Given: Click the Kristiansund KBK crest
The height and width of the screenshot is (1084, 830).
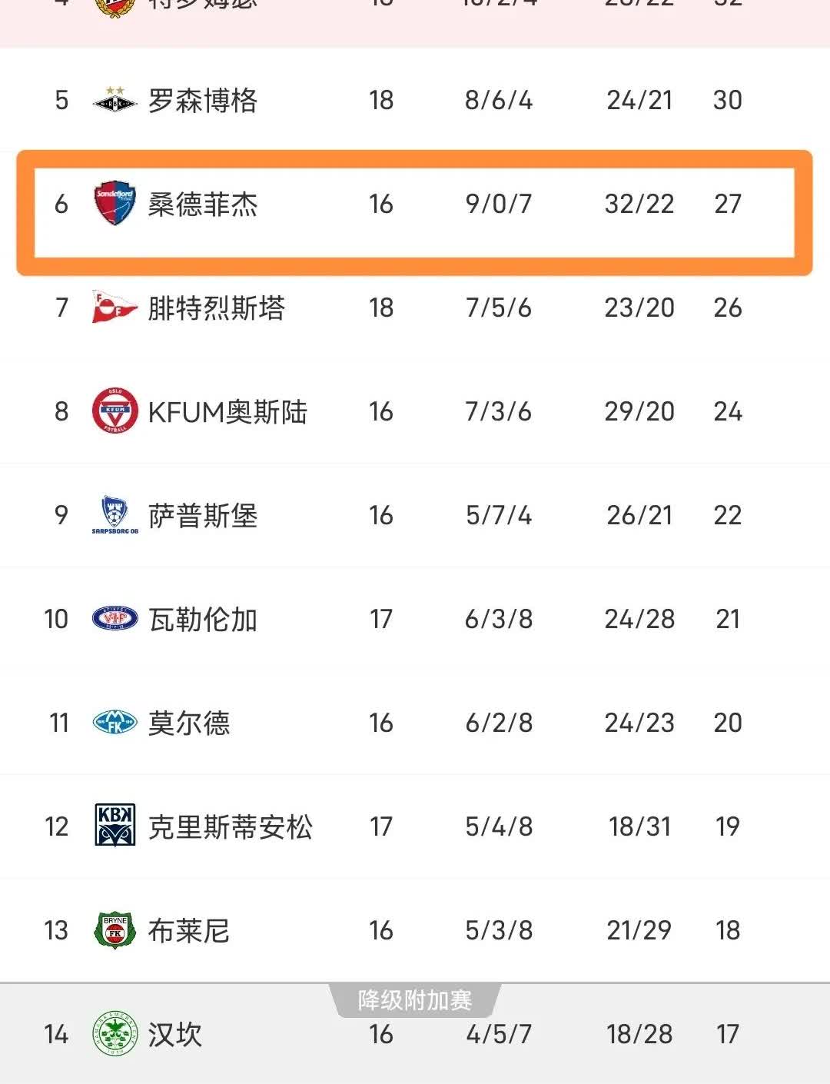Looking at the screenshot, I should (115, 826).
